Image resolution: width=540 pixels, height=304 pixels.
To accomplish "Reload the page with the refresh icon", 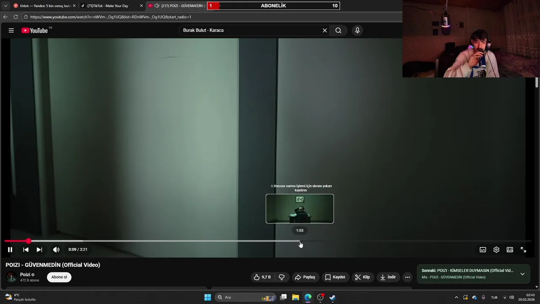I will [16, 17].
